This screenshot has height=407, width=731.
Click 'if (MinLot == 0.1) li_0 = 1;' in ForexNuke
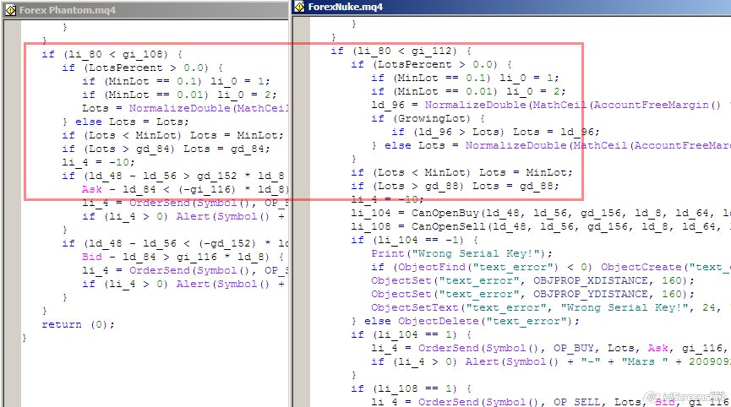466,78
